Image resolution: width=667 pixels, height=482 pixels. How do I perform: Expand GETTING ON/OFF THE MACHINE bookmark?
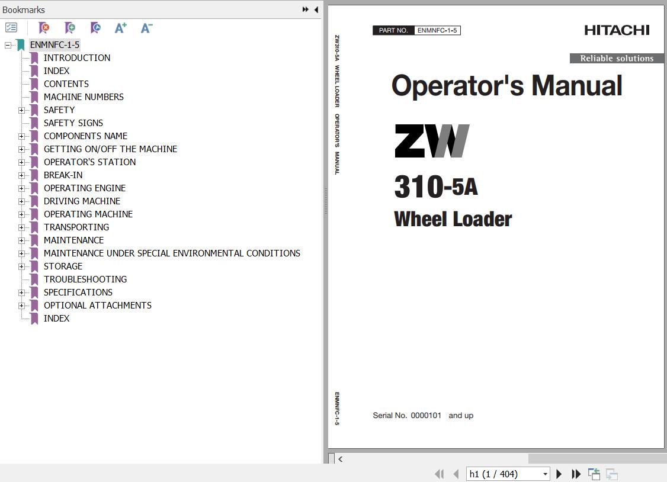(x=21, y=149)
